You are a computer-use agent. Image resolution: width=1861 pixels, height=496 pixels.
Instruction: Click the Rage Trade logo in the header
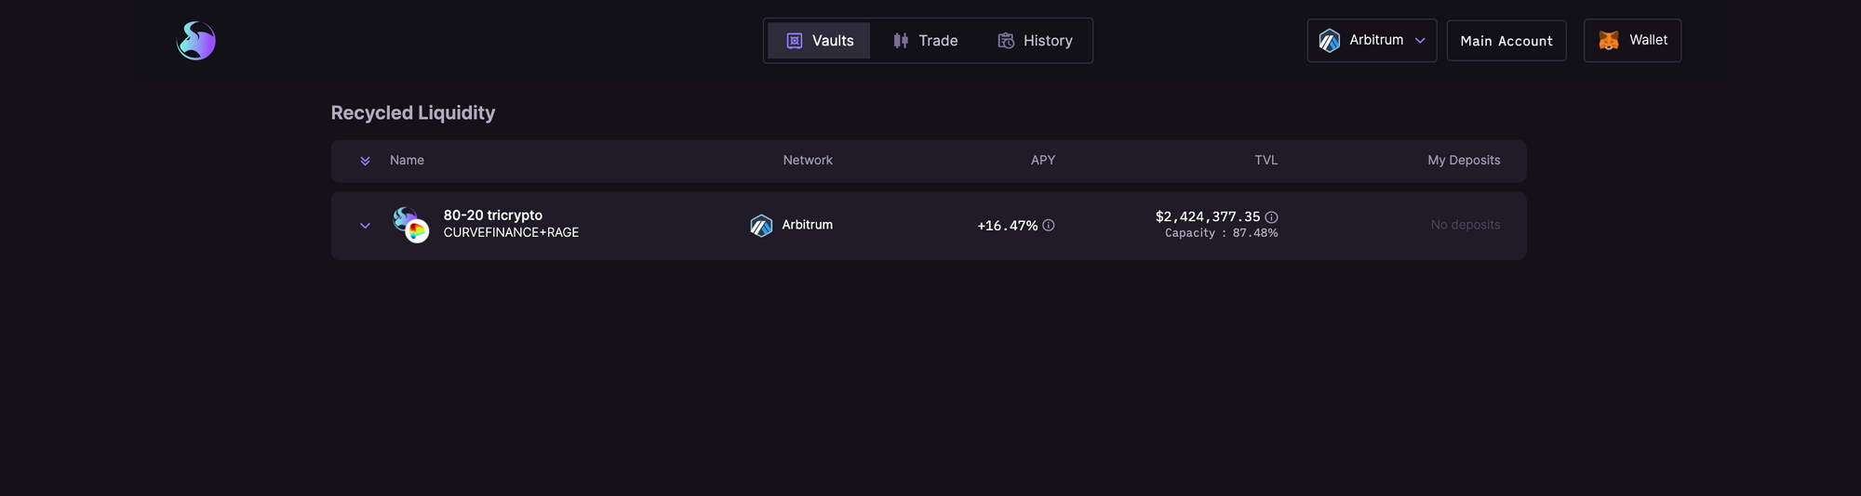pos(196,41)
